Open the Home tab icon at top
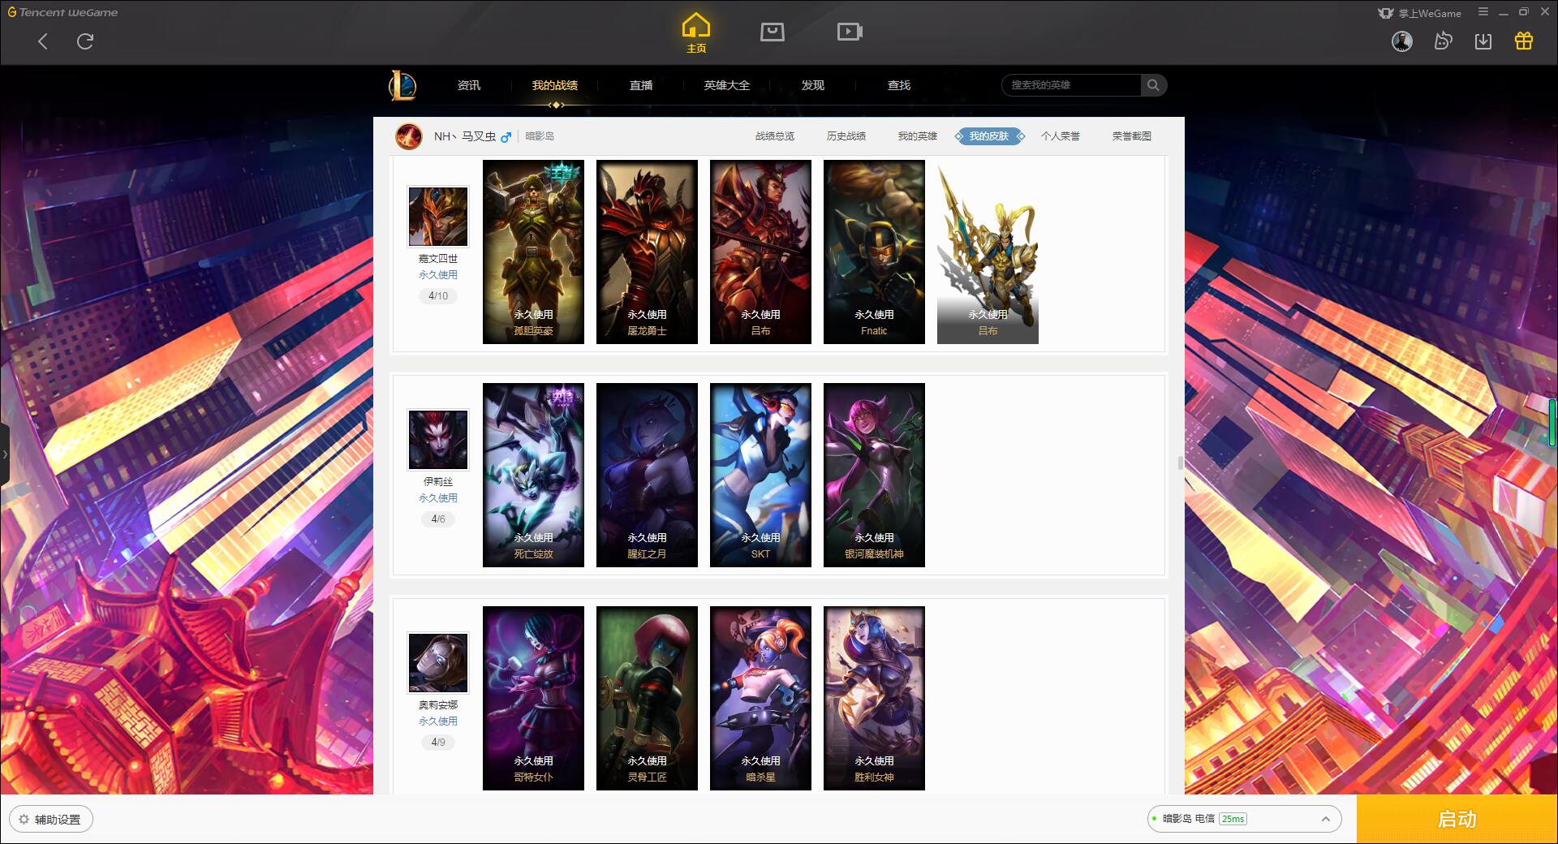 695,32
